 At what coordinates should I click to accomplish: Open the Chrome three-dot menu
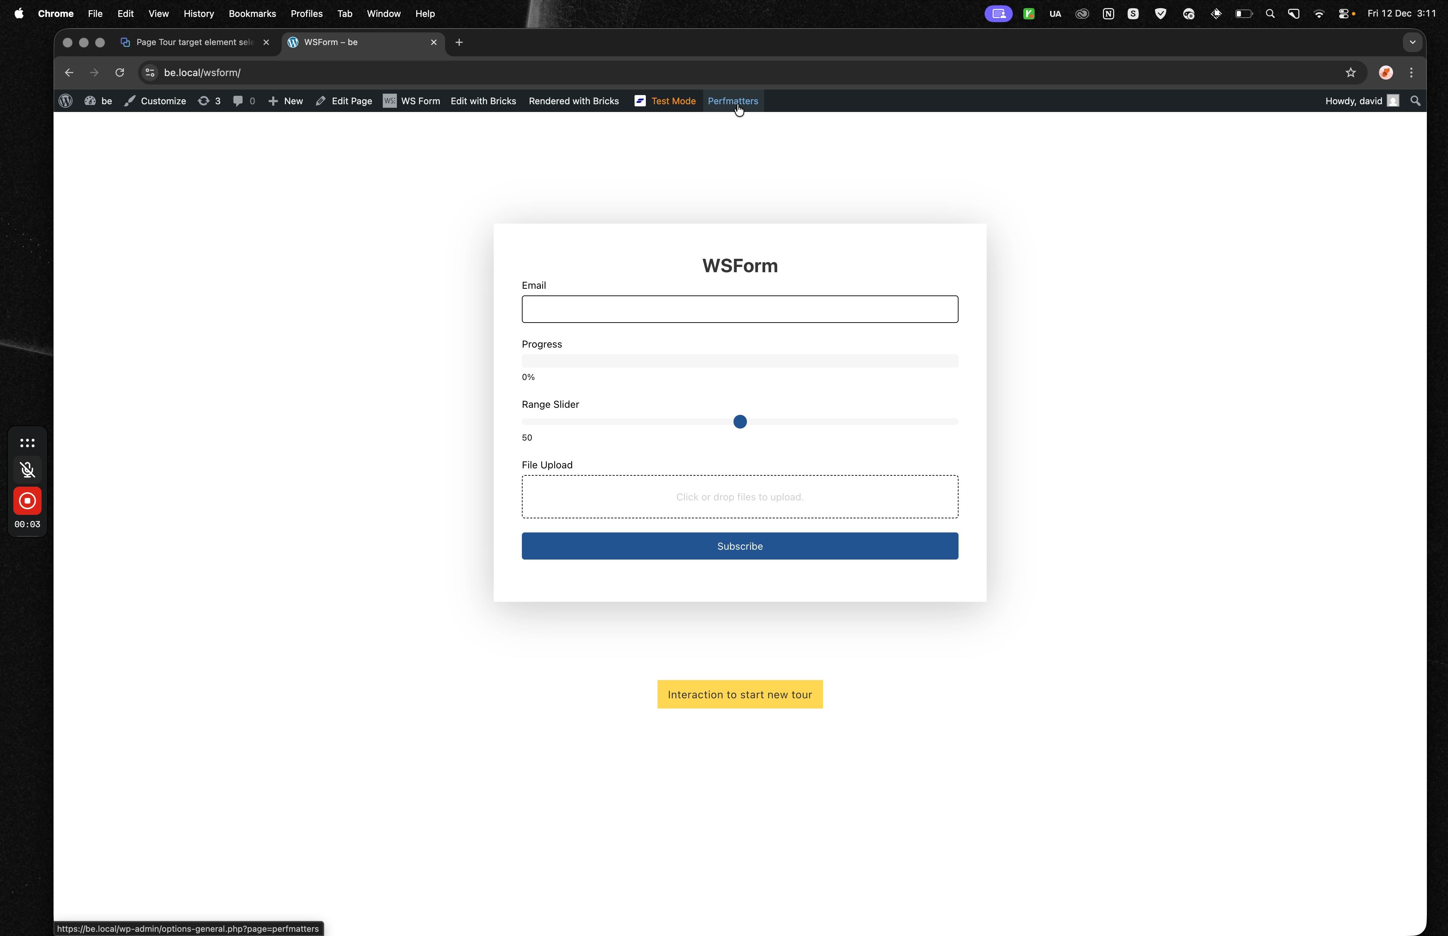1411,73
